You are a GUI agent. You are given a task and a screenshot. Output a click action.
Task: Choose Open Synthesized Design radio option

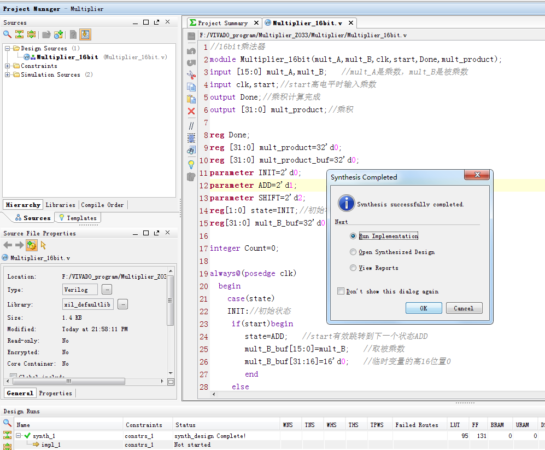(x=353, y=252)
